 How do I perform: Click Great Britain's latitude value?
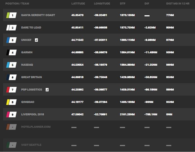pos(77,77)
